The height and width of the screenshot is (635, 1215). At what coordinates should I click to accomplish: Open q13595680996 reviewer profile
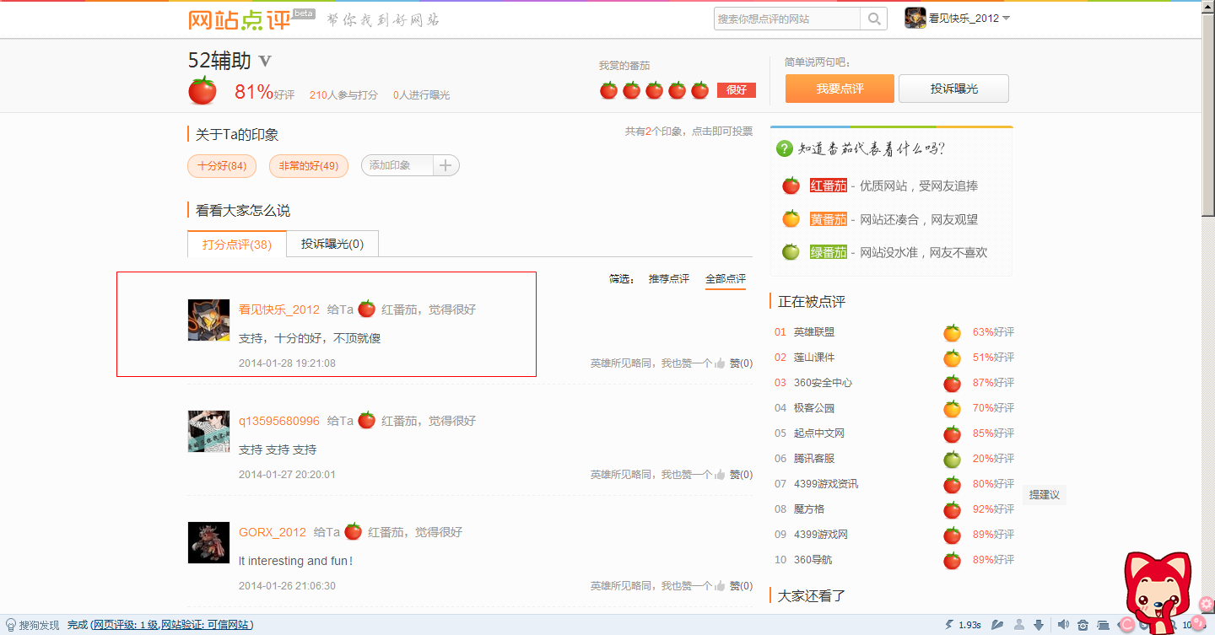279,421
